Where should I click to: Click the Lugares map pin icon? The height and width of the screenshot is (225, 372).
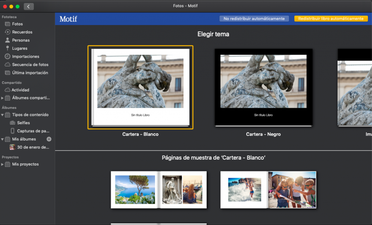8,48
